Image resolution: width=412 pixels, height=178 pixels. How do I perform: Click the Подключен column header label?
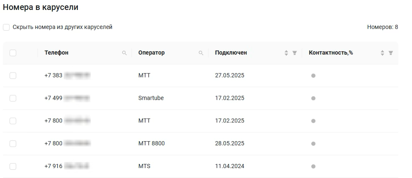point(231,53)
